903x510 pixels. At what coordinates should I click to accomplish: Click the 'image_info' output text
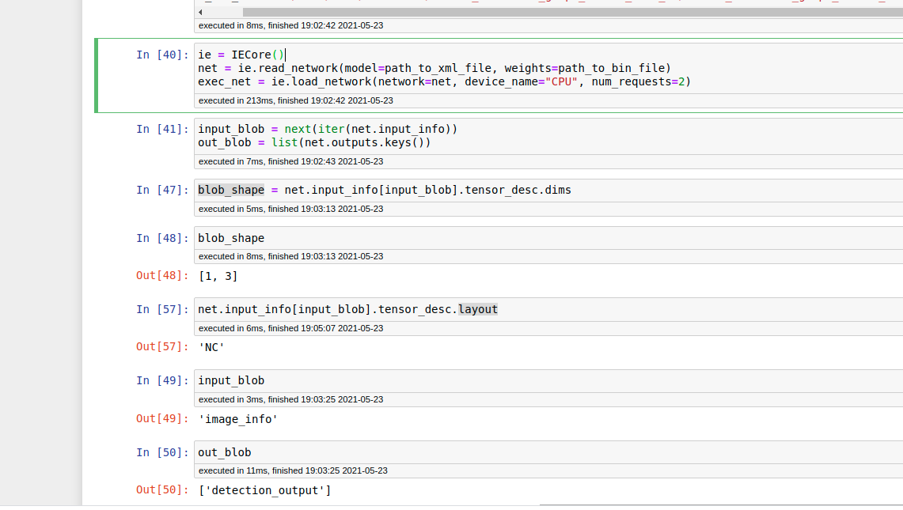click(238, 418)
